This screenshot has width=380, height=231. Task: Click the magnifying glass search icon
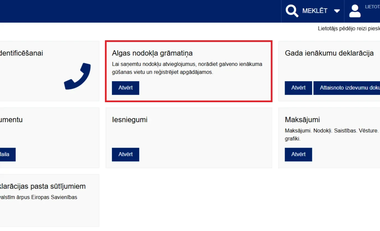point(292,11)
